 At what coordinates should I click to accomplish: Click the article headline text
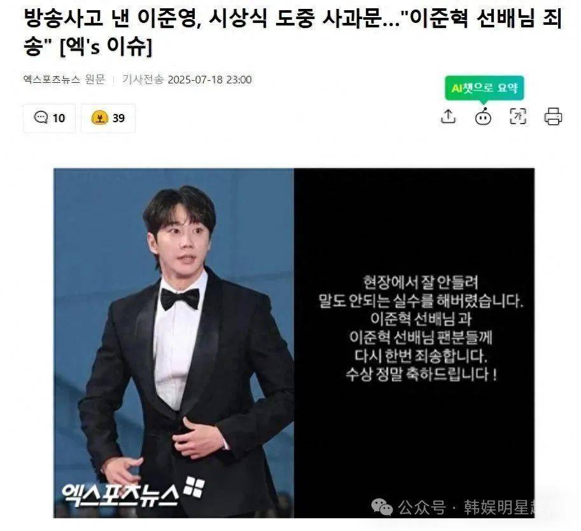tap(293, 32)
